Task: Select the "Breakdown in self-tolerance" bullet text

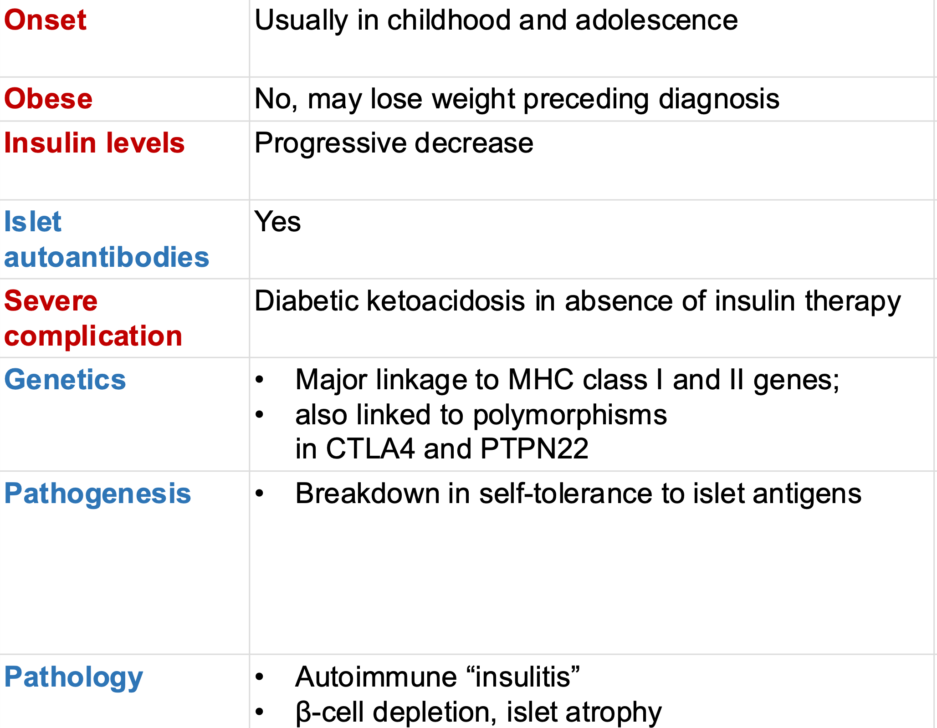Action: click(578, 494)
